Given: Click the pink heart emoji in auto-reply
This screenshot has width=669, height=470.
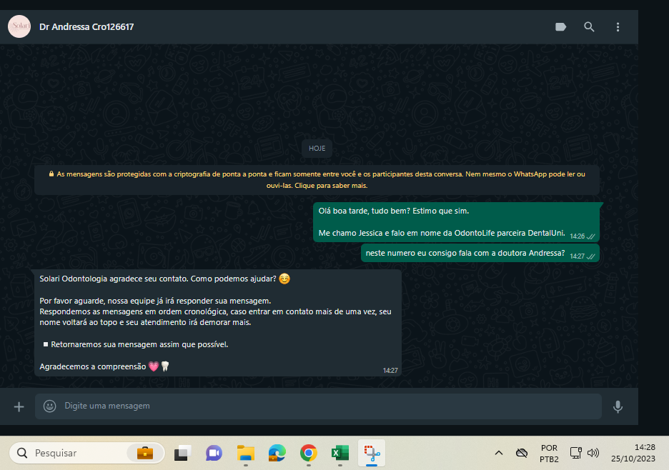Looking at the screenshot, I should (x=154, y=366).
